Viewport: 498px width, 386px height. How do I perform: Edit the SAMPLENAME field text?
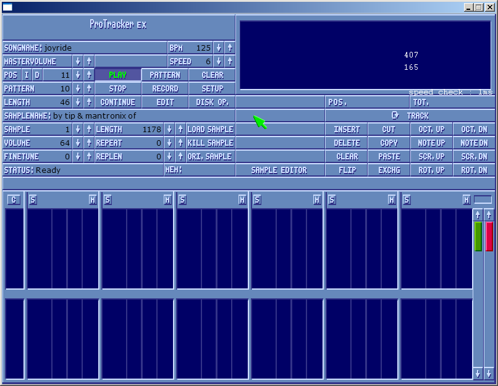pos(119,115)
